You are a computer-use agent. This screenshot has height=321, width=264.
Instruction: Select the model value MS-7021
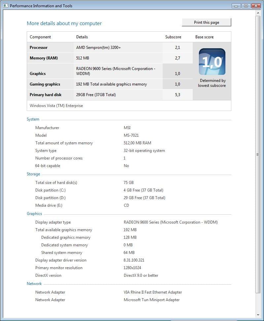pyautogui.click(x=131, y=135)
